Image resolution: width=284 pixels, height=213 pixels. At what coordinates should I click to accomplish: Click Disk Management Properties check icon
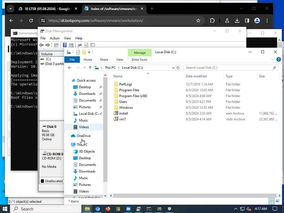point(86,45)
